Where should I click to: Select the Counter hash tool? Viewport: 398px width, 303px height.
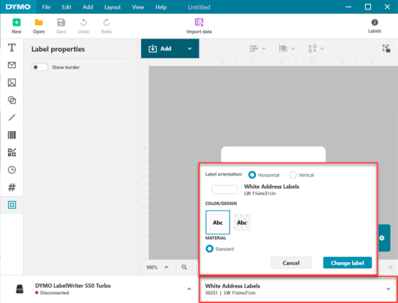coord(12,187)
